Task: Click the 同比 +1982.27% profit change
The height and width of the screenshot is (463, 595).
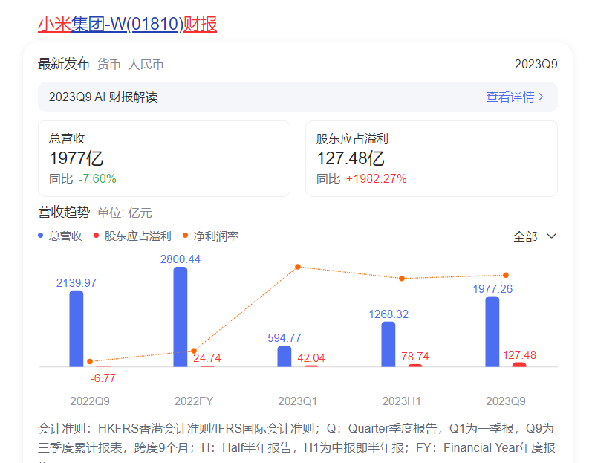Action: 362,179
